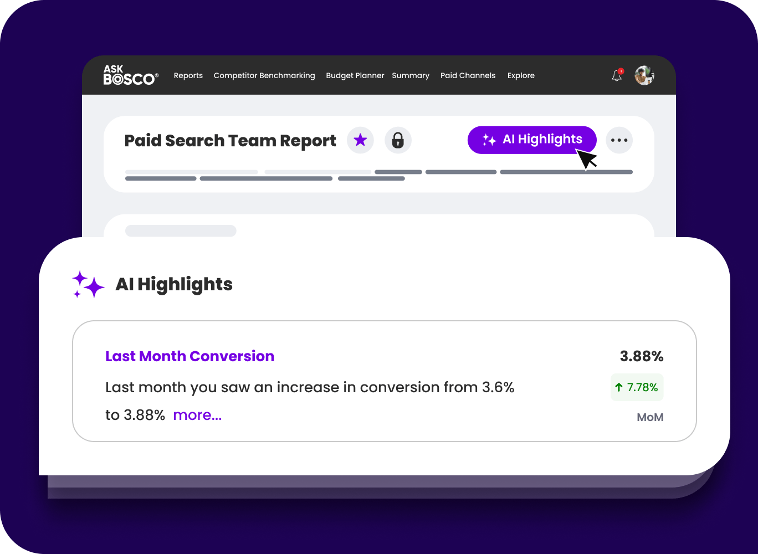Open the Budget Planner page
Image resolution: width=758 pixels, height=554 pixels.
pyautogui.click(x=355, y=76)
